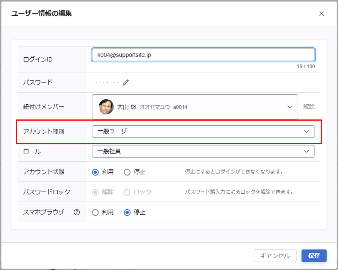Click the オオヤマユウ reading text
Screen dimensions: 338x270
[x=155, y=107]
